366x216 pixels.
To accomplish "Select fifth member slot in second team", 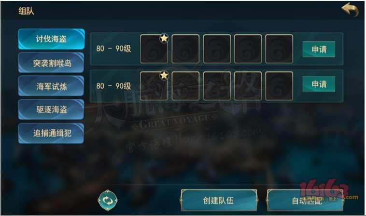I will pos(279,86).
